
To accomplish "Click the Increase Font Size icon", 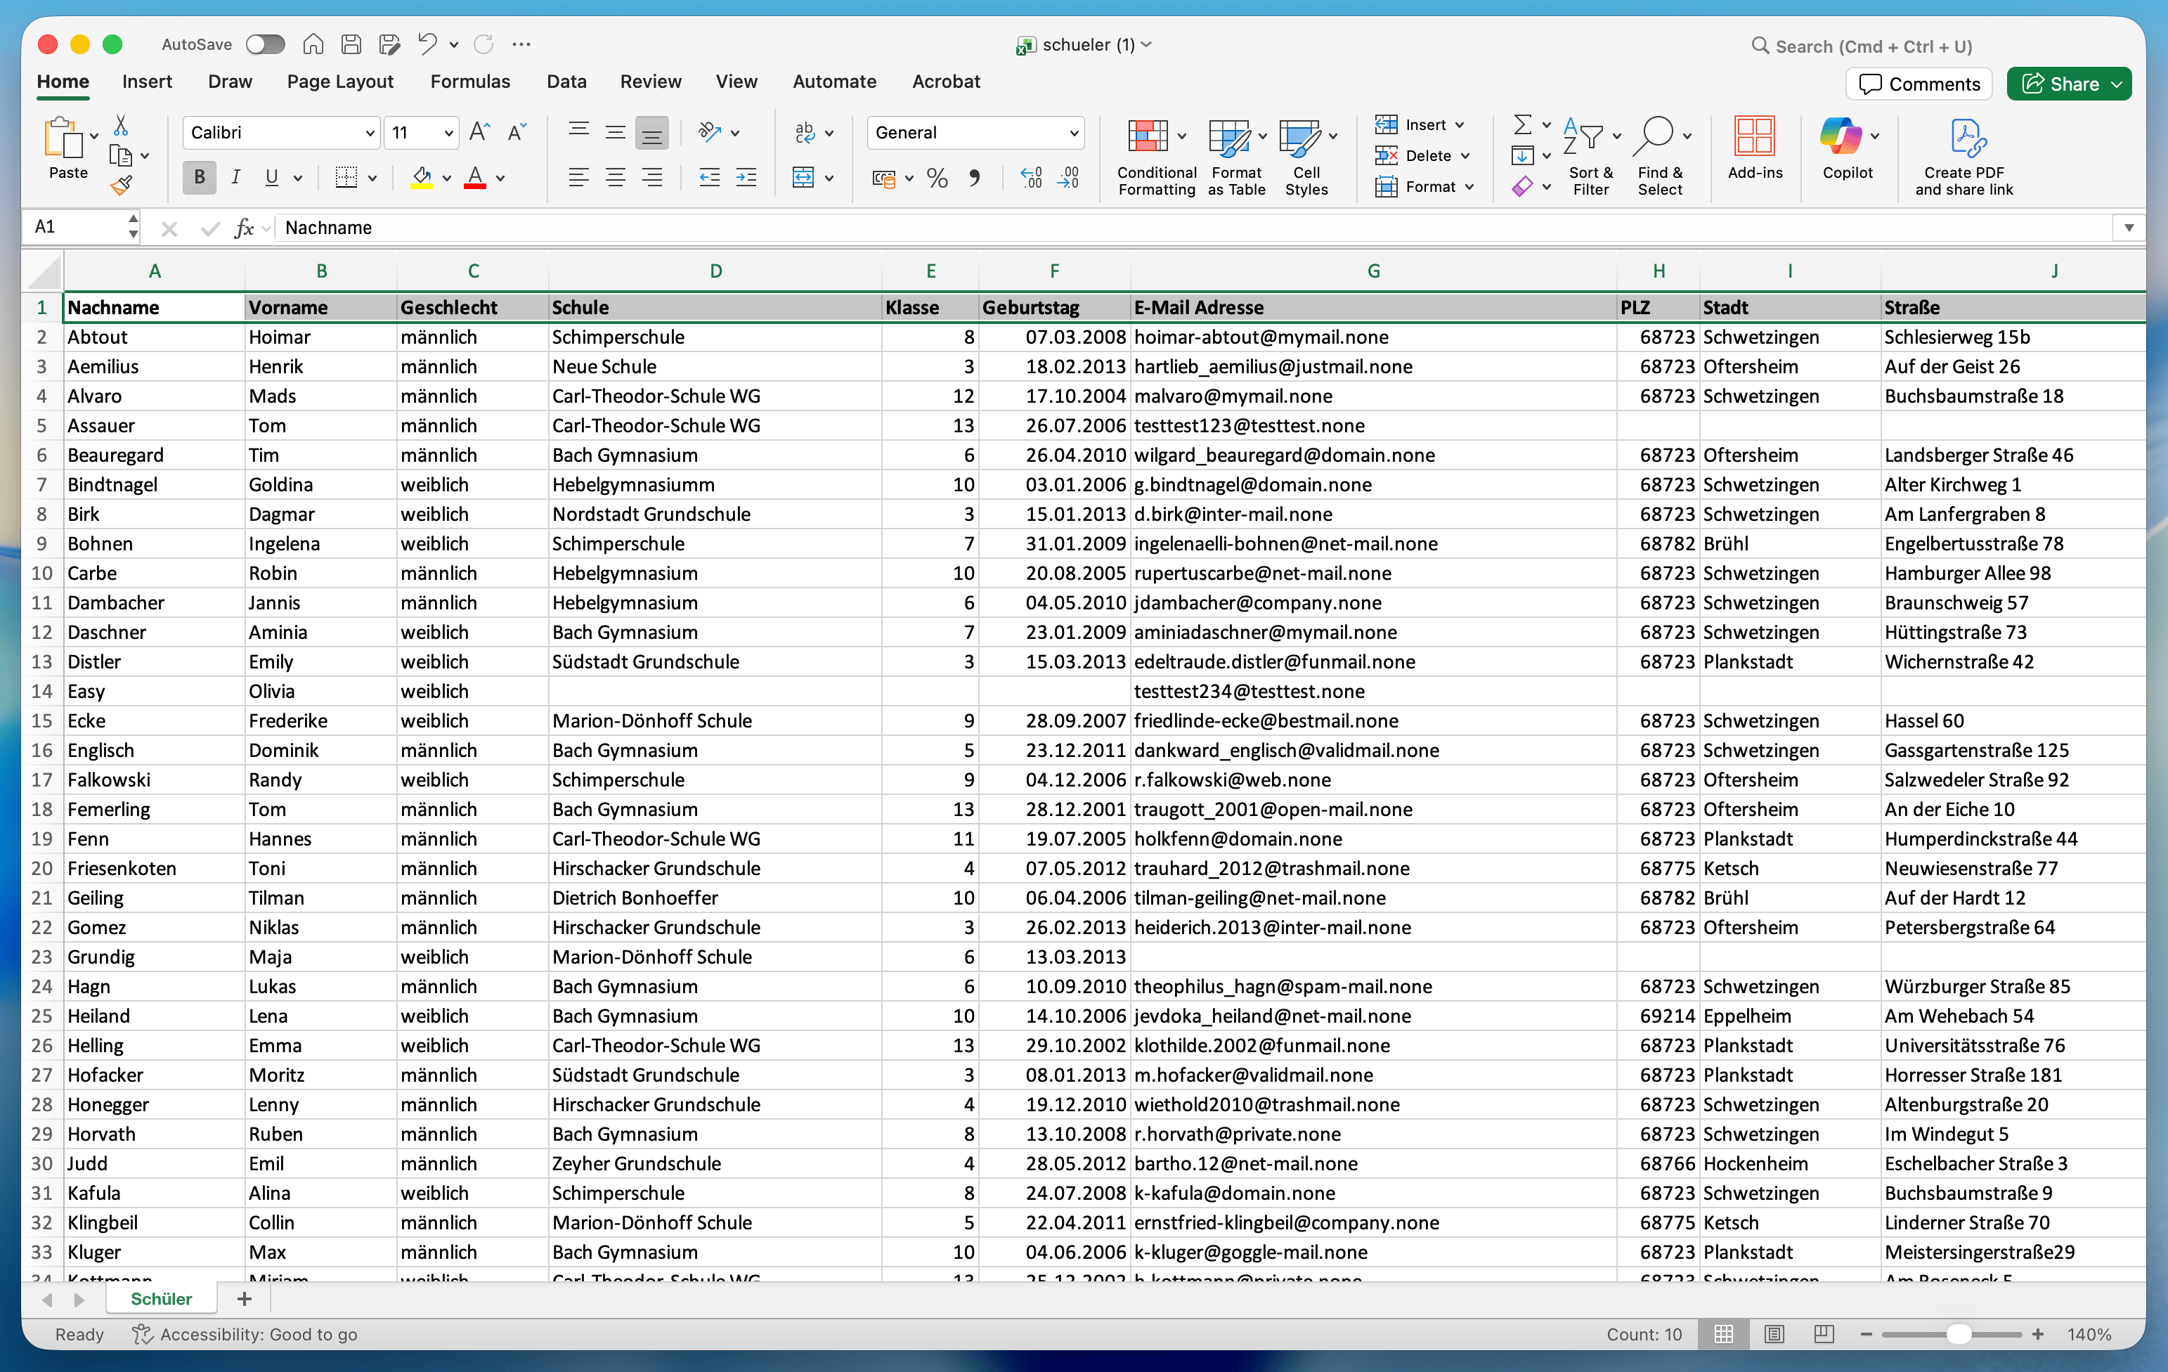I will pyautogui.click(x=479, y=132).
